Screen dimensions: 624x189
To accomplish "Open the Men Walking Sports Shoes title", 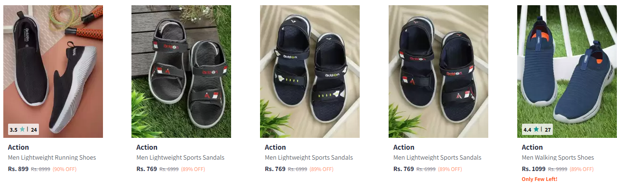I will [x=558, y=158].
